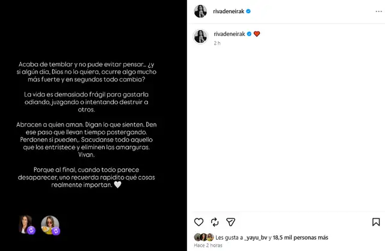This screenshot has height=251, width=385.
Task: Click rivadeneirak avatar beside the caption
Action: pyautogui.click(x=200, y=36)
